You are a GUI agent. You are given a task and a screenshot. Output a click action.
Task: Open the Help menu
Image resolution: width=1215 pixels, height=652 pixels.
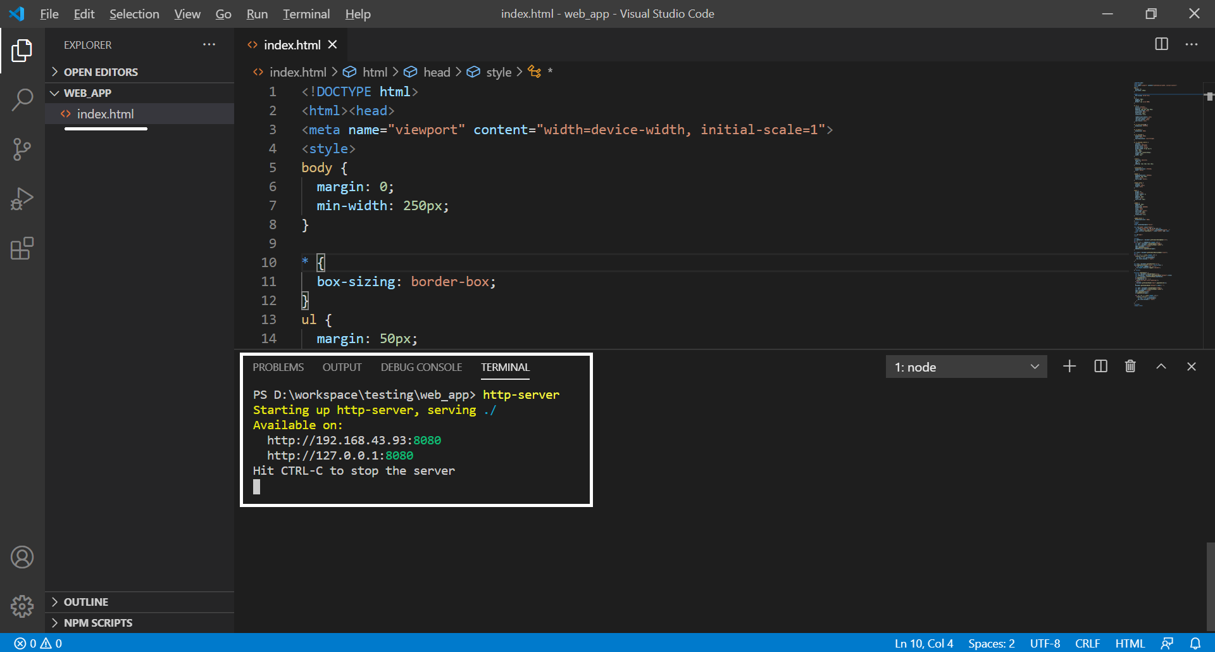pyautogui.click(x=358, y=14)
